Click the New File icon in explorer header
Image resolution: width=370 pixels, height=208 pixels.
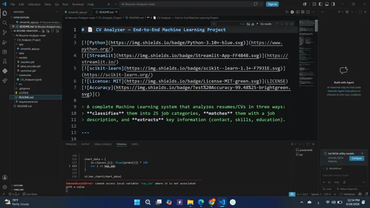[43, 31]
